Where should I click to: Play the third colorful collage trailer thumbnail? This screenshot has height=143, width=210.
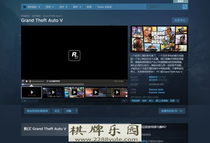point(74,92)
